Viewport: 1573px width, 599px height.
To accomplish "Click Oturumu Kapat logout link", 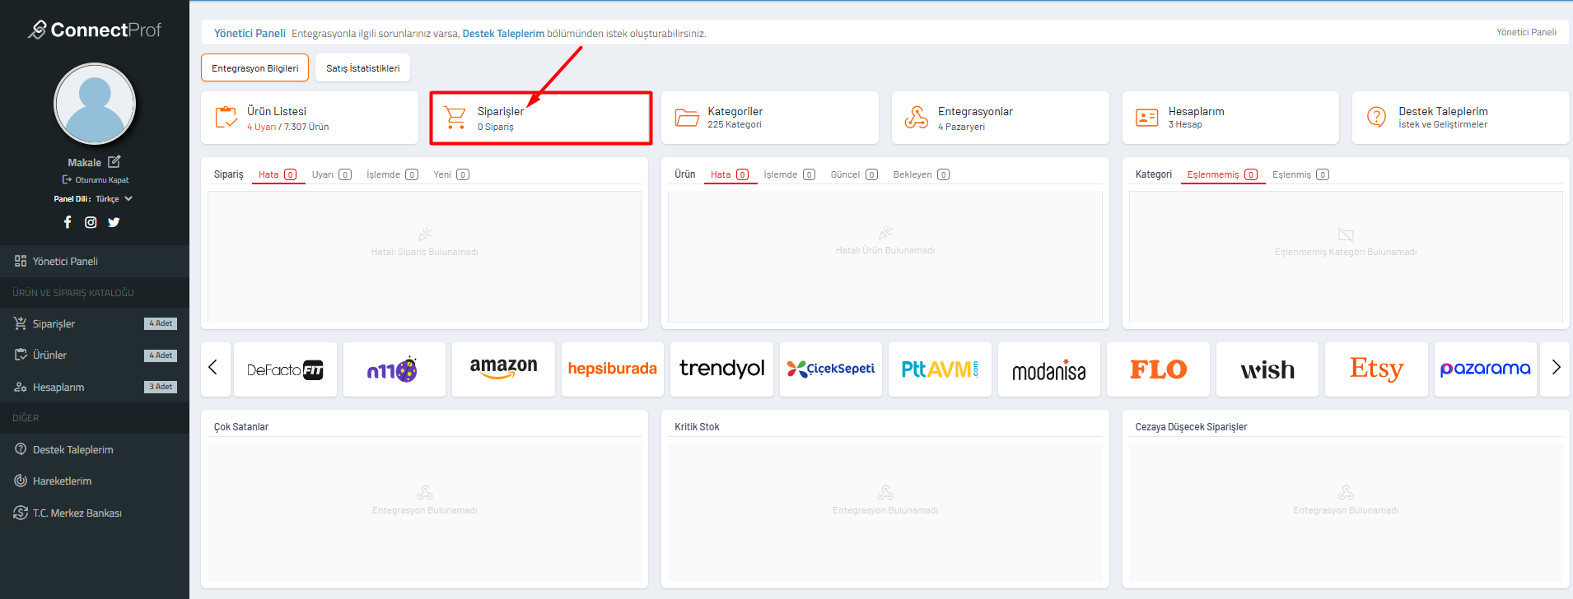I will 96,180.
